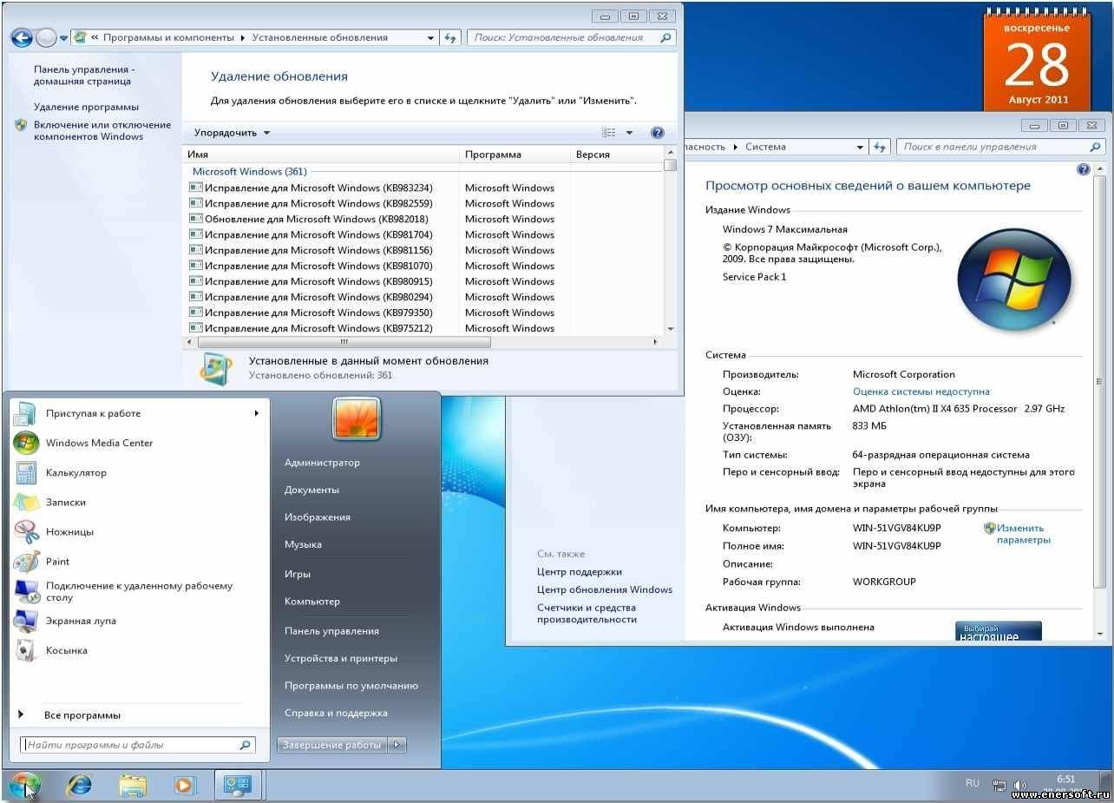Open Центр обновления Windows link
Image resolution: width=1114 pixels, height=803 pixels.
[605, 589]
